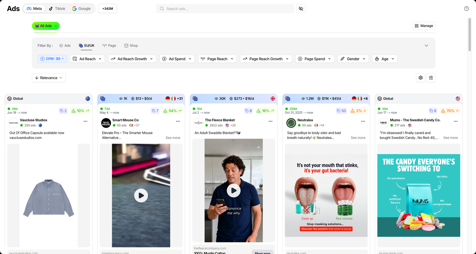Click the Search ads input field
Screen dimensions: 476x254
(x=225, y=9)
